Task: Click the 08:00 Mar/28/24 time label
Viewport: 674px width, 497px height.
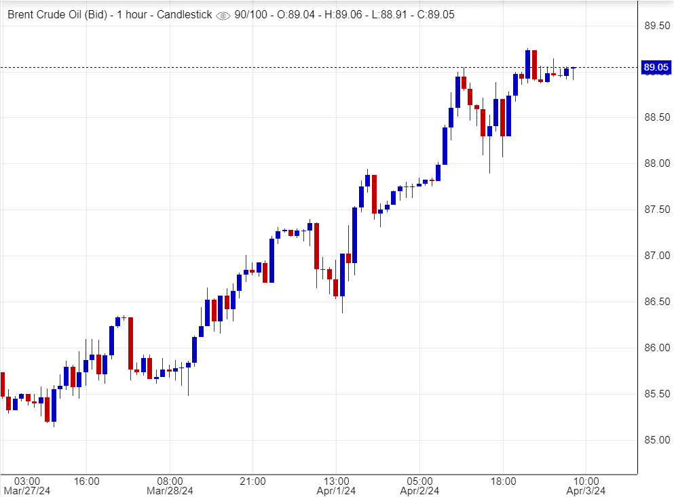Action: point(170,486)
